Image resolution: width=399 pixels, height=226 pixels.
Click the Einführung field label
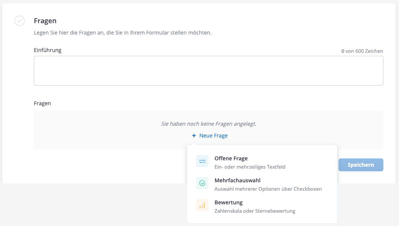point(48,50)
